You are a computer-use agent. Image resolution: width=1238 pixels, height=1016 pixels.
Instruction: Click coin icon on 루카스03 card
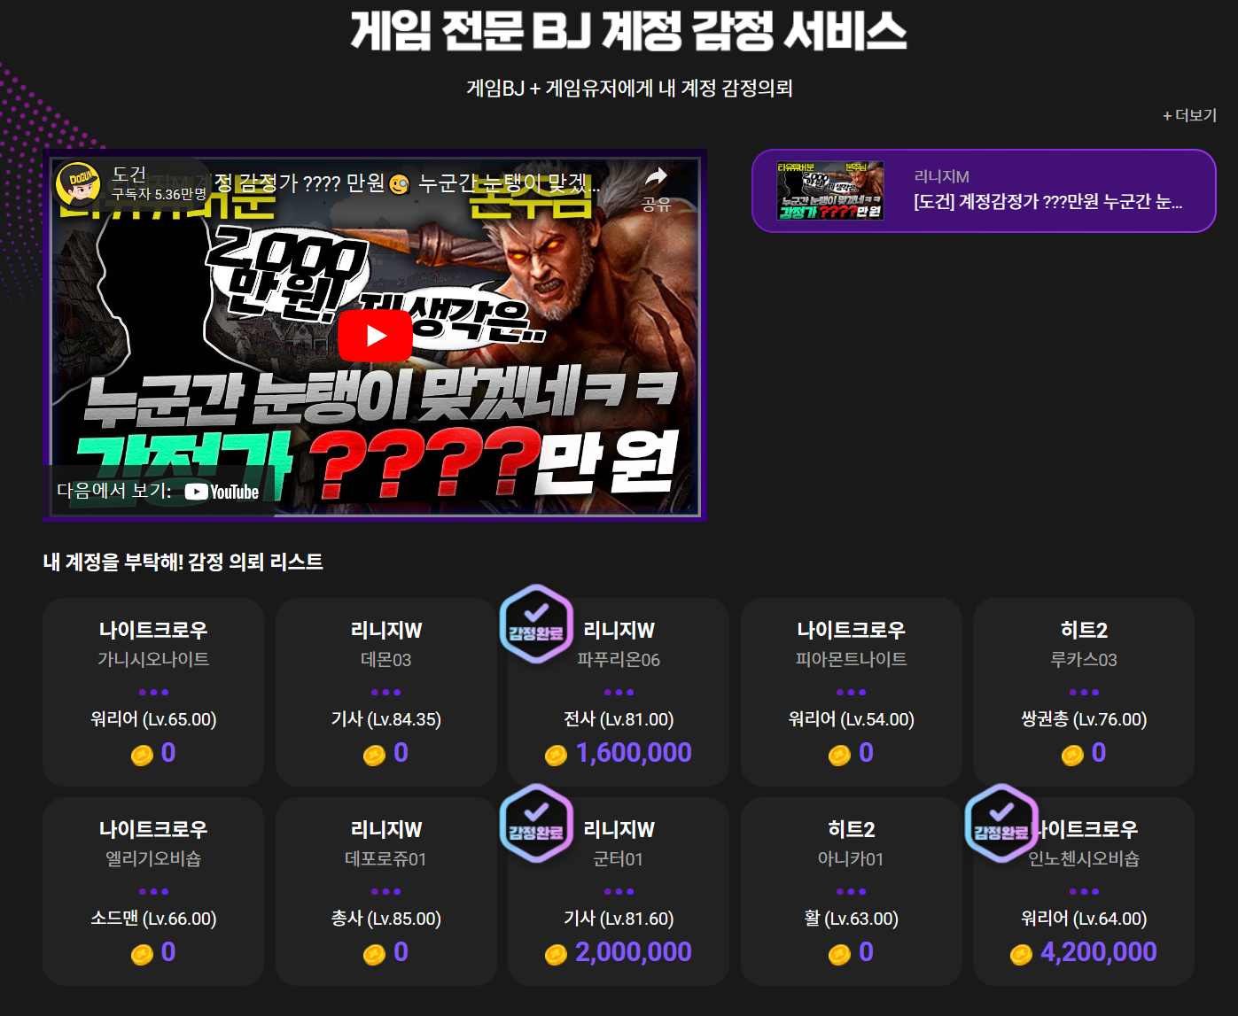(x=1072, y=755)
